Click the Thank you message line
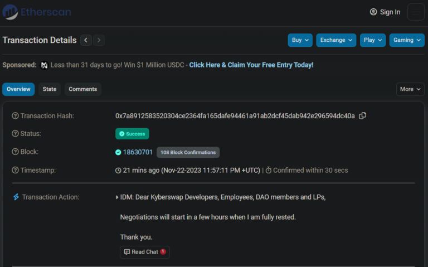This screenshot has width=428, height=267. pos(136,237)
